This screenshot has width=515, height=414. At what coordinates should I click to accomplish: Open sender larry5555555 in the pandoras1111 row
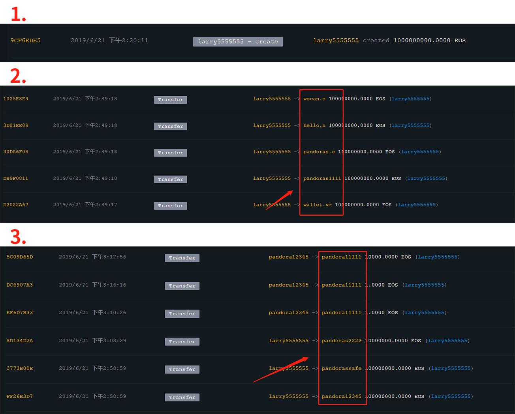272,178
